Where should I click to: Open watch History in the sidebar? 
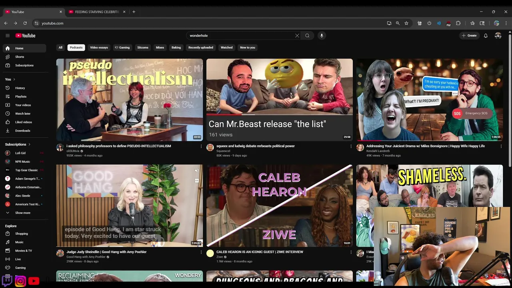click(x=24, y=88)
